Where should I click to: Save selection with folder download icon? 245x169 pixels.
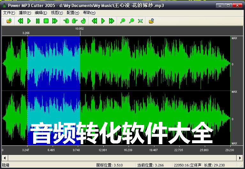[151, 21]
